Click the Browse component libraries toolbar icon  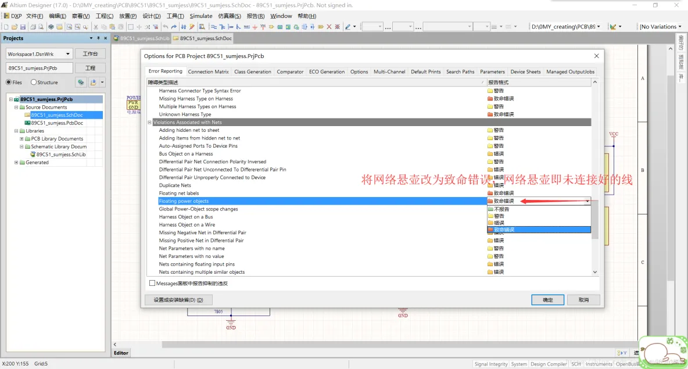(x=202, y=27)
